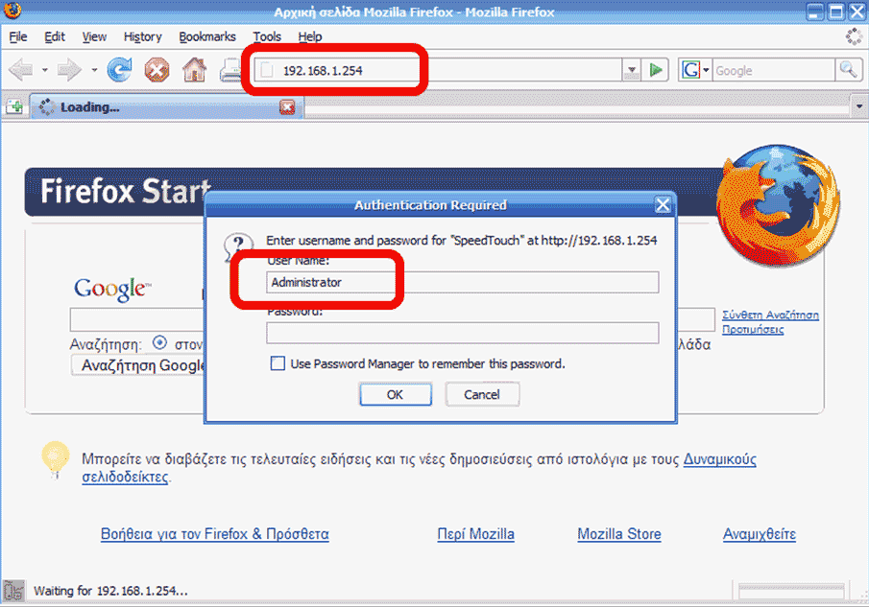The width and height of the screenshot is (869, 607).
Task: Open the Mozilla Store link
Action: tap(618, 534)
